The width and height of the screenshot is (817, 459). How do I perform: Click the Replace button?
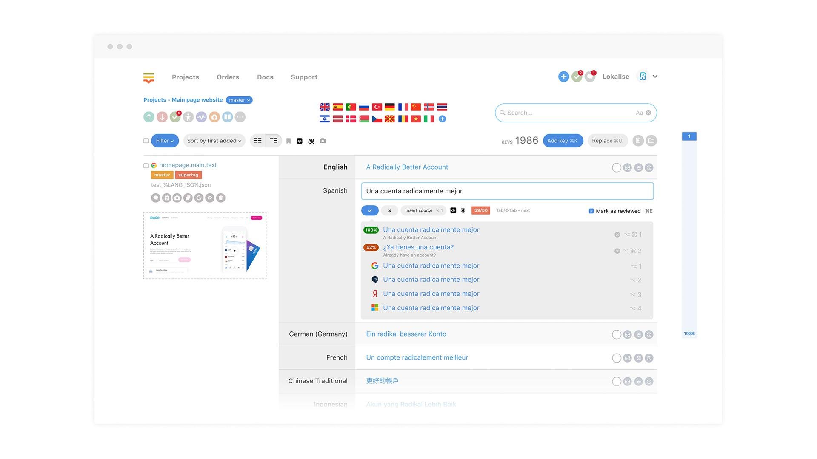click(607, 141)
